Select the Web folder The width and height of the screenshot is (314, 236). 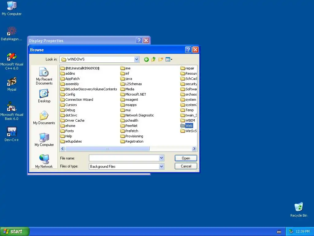pos(187,126)
